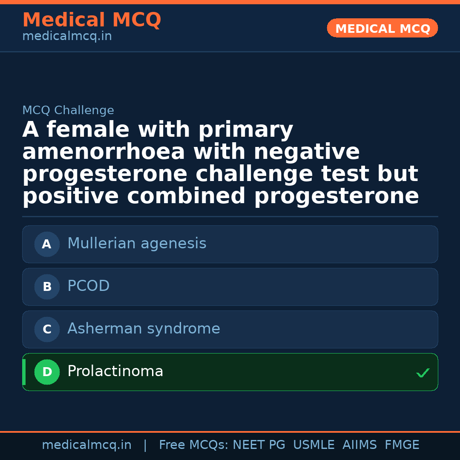This screenshot has width=460, height=460.
Task: Click the orange MEDICAL MCQ badge
Action: (x=382, y=28)
